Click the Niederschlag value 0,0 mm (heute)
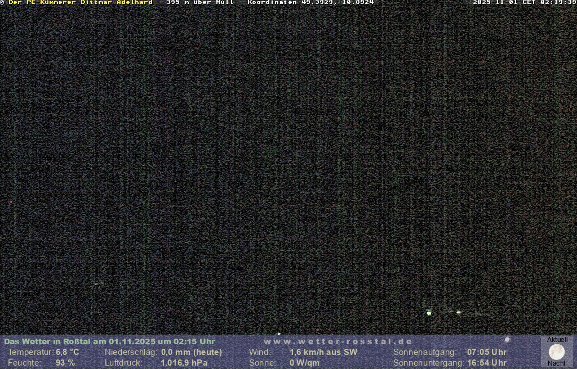 coord(191,352)
